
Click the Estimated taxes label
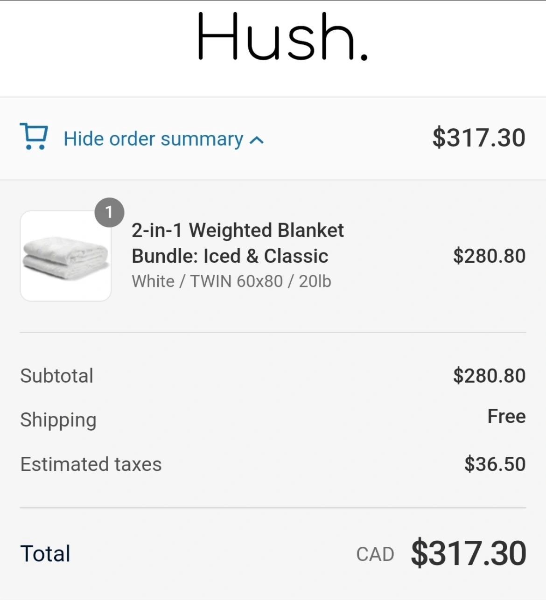[91, 464]
